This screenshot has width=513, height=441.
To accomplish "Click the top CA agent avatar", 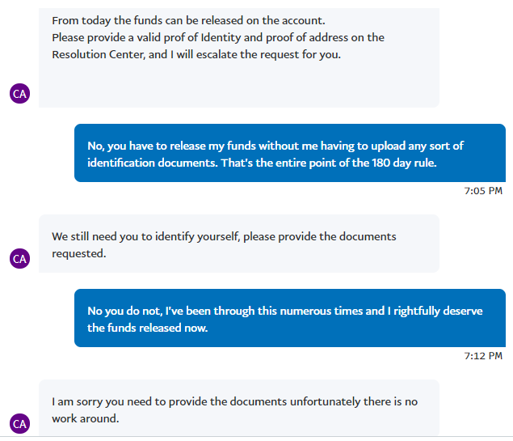I will [x=19, y=94].
